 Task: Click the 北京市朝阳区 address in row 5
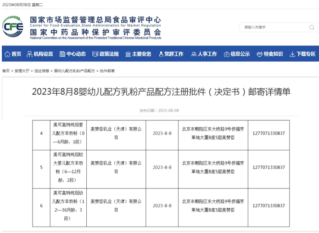(x=213, y=167)
